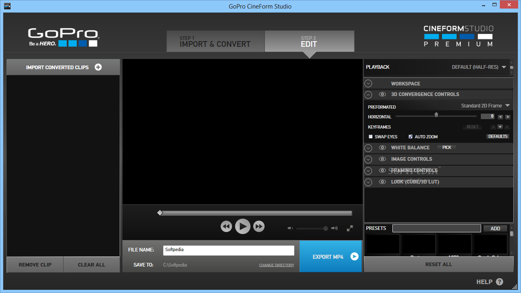The height and width of the screenshot is (293, 521).
Task: Click the Help text link
Action: 484,282
